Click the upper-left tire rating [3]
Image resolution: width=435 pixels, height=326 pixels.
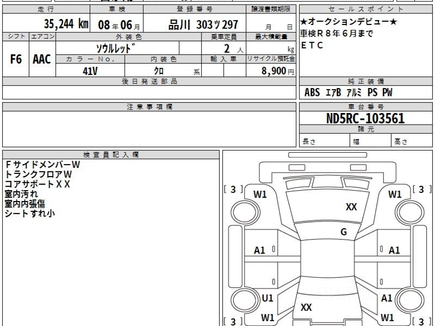[233, 189]
